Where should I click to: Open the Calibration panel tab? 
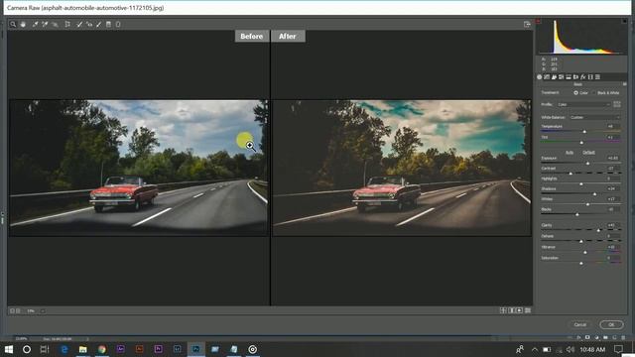[590, 77]
